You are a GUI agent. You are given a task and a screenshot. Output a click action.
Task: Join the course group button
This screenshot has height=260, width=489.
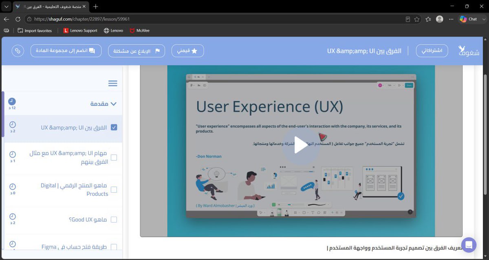coord(66,51)
